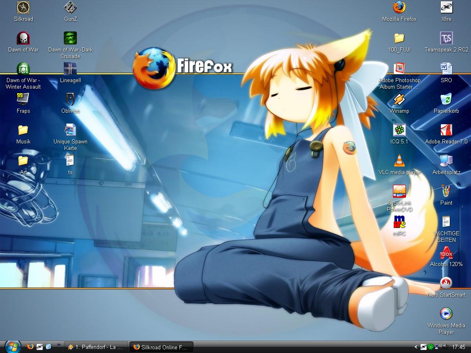
Task: Open the Silkroad game icon
Action: point(23,8)
